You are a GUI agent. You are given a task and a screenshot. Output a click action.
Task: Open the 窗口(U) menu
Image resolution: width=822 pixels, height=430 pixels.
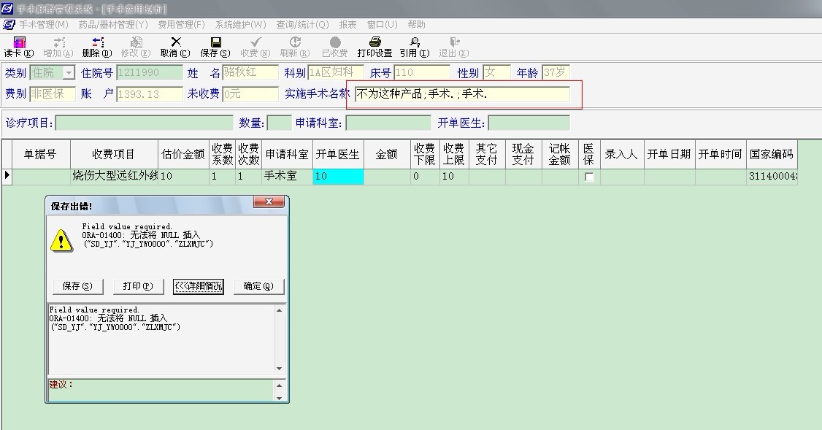(x=383, y=25)
